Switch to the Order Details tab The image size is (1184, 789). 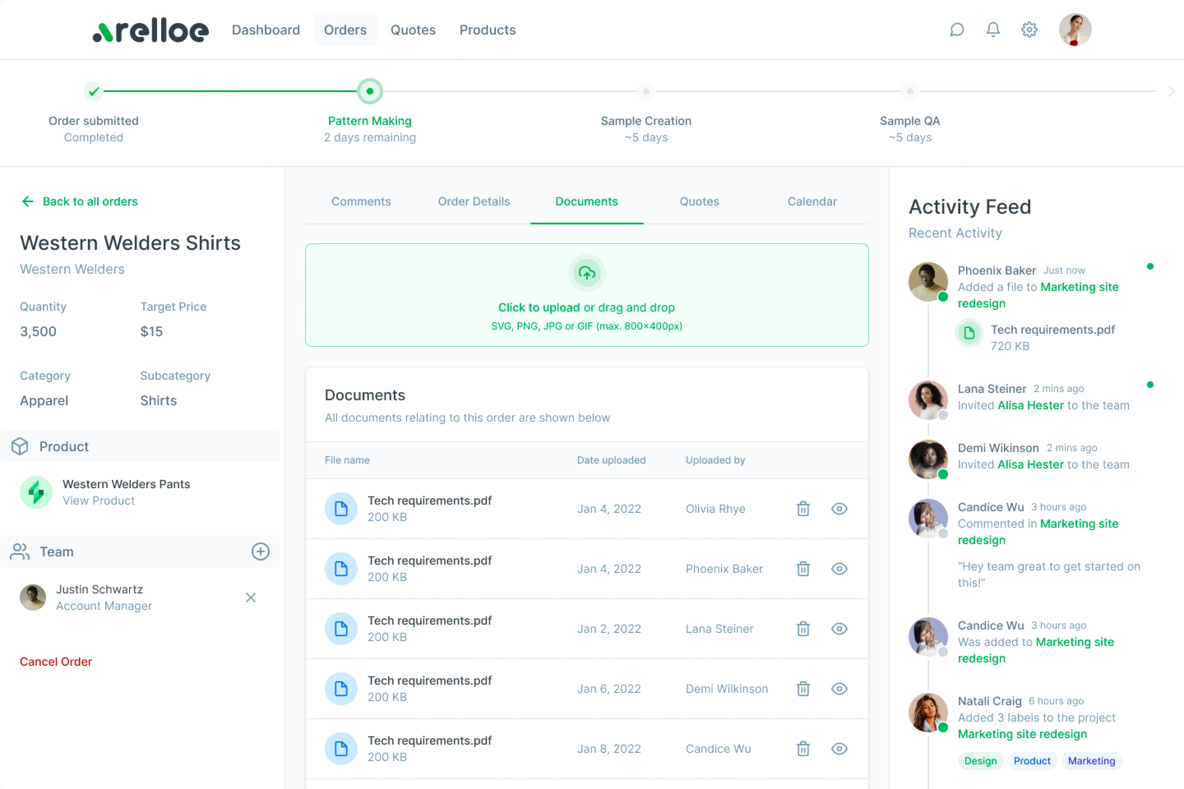[x=474, y=201]
